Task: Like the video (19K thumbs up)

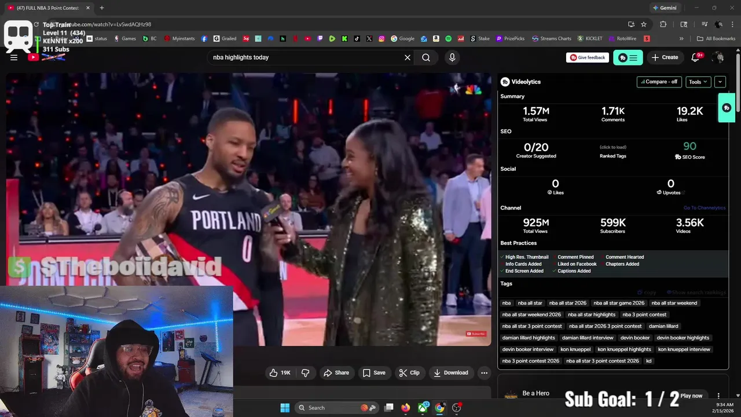Action: click(280, 373)
